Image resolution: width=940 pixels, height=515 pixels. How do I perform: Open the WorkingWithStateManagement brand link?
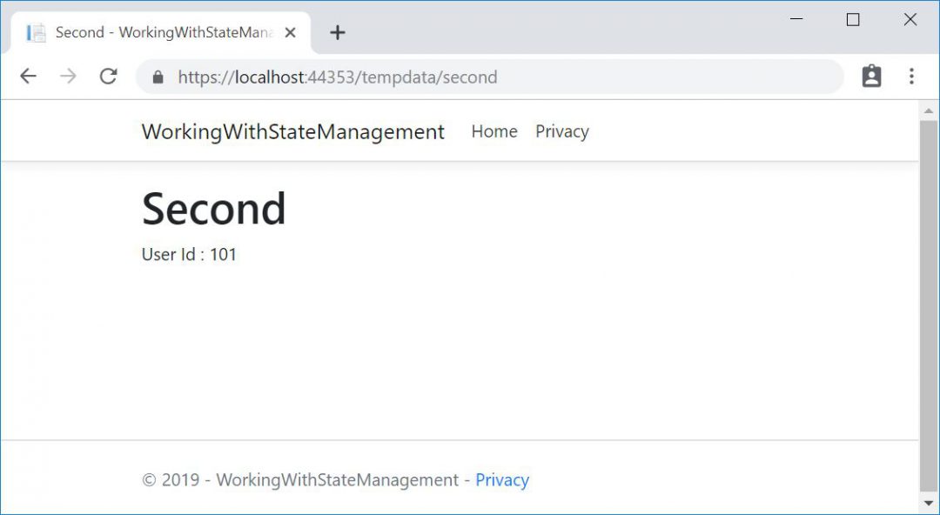292,131
